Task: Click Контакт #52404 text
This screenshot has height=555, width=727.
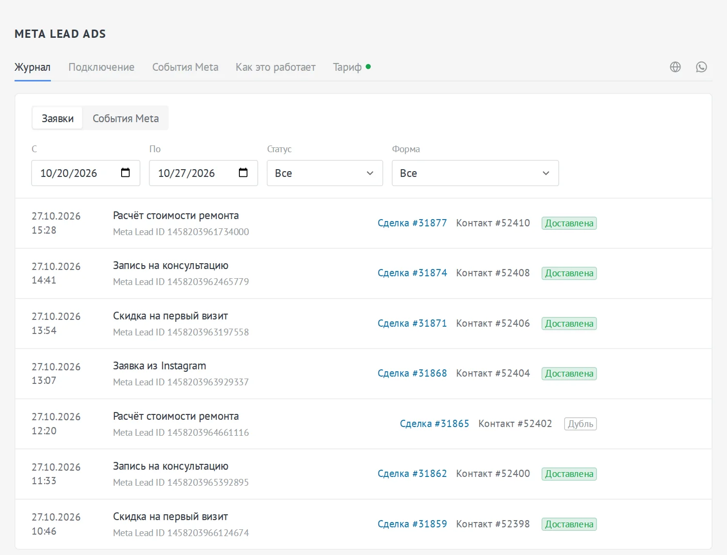Action: [493, 373]
